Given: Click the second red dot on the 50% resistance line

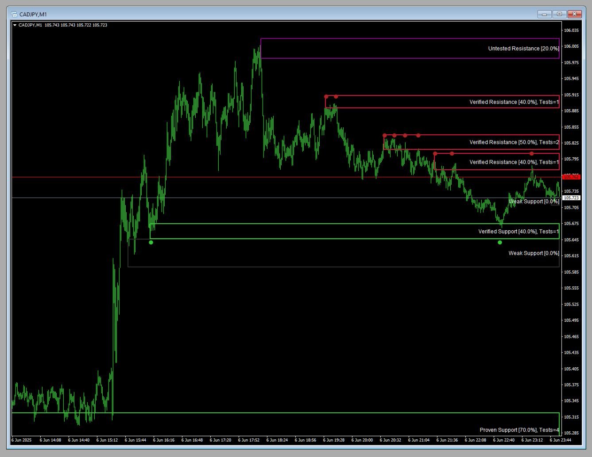Looking at the screenshot, I should [x=394, y=135].
